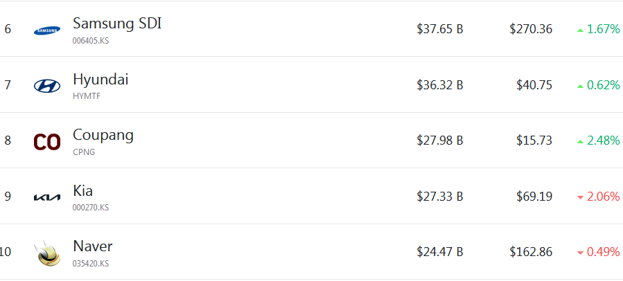Click the Samsung SDI logo icon
623x281 pixels.
[x=47, y=30]
